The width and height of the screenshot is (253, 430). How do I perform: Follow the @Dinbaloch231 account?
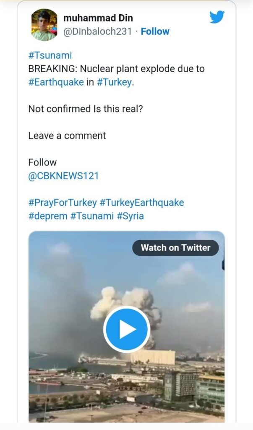tap(155, 31)
